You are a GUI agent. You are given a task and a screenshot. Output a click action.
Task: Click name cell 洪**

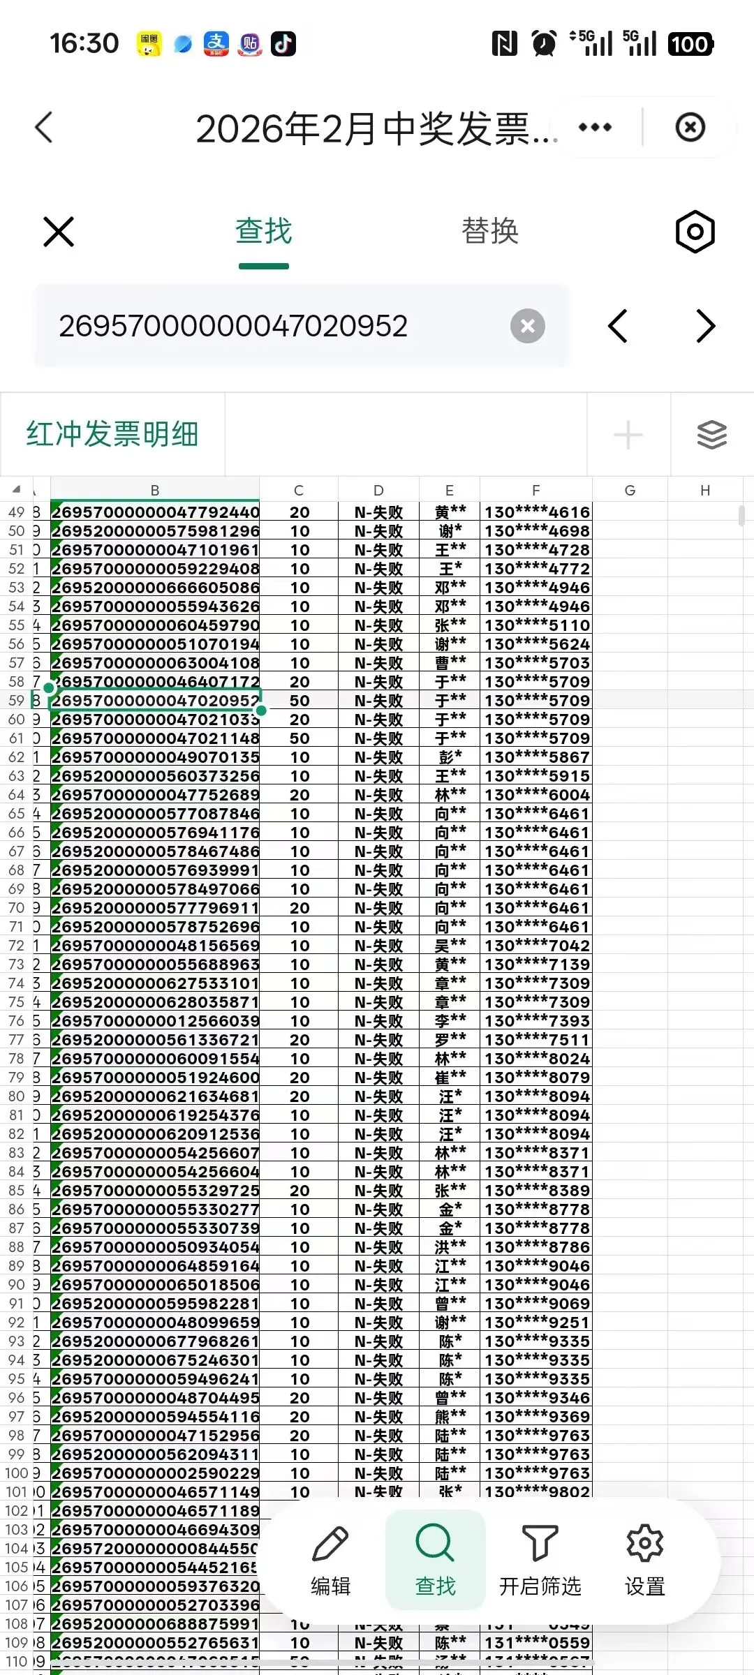(450, 1246)
